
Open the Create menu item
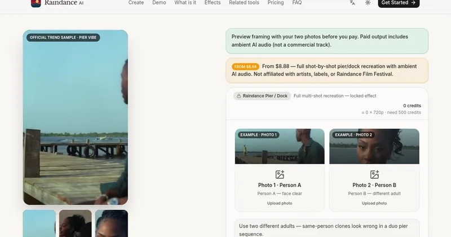tap(136, 3)
